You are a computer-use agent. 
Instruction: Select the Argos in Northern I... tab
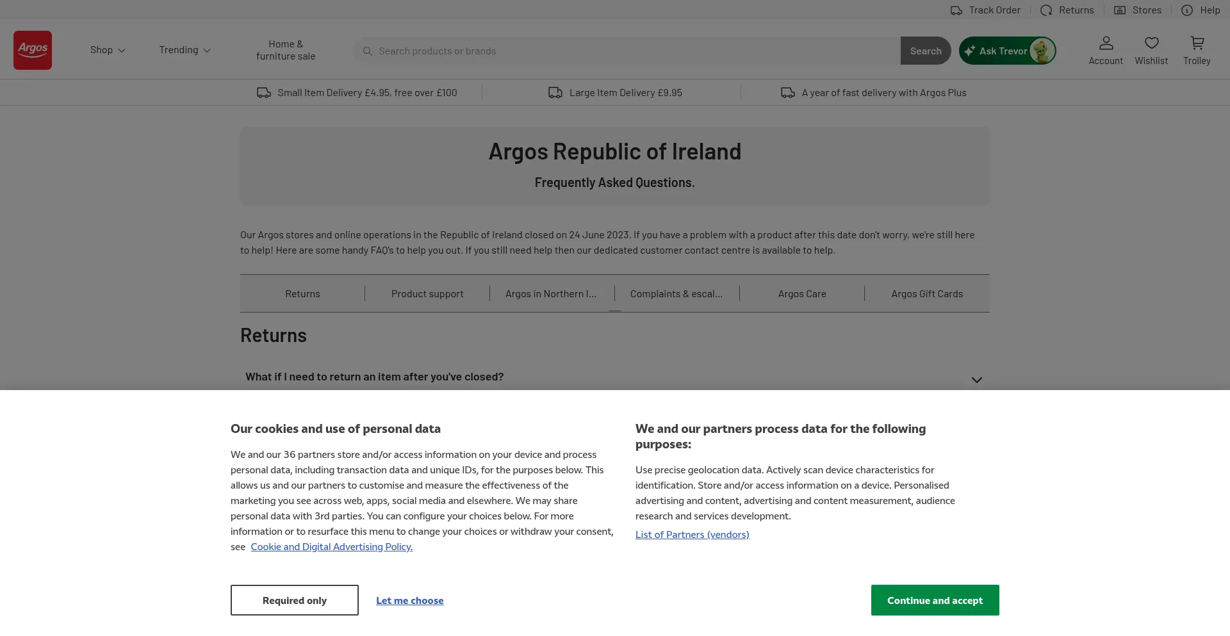point(551,293)
